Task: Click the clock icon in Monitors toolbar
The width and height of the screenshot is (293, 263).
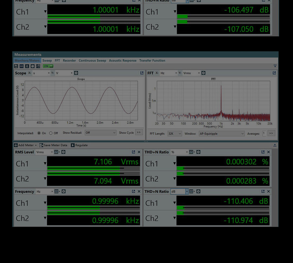Action: (x=33, y=66)
